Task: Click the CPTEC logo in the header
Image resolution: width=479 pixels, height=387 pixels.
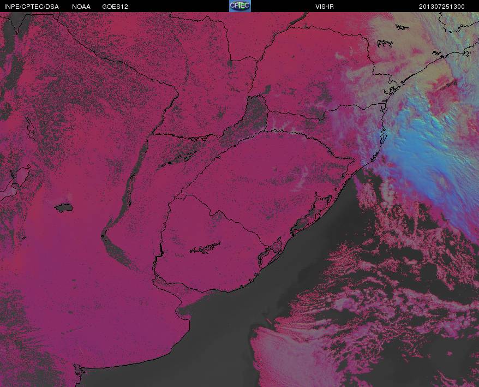Action: click(240, 6)
